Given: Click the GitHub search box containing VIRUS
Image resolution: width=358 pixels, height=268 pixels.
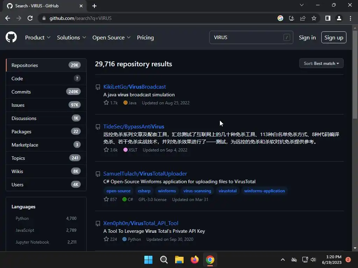Looking at the screenshot, I should (x=251, y=37).
